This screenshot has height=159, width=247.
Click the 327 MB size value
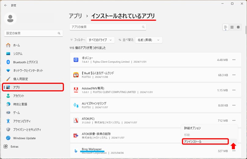coord(223,151)
